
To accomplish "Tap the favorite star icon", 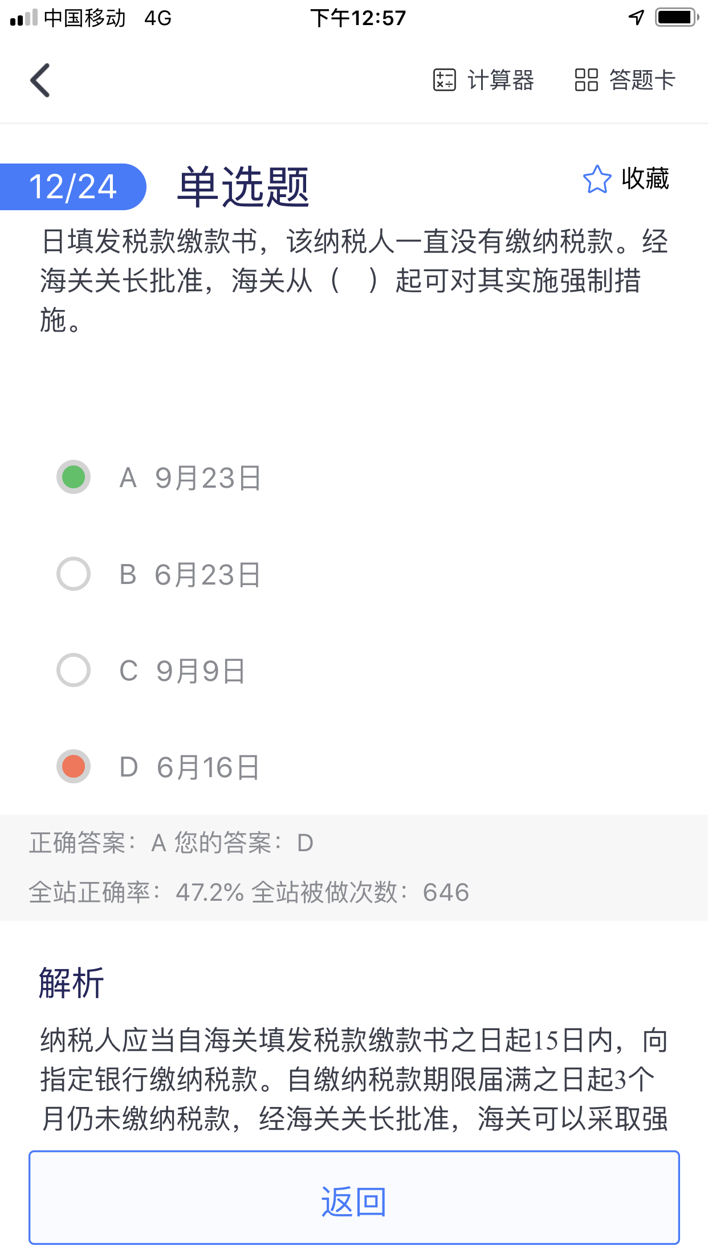I will (597, 179).
